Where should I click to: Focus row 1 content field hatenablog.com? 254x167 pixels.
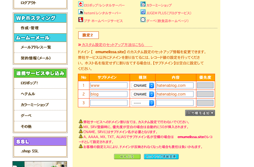[x=175, y=86]
